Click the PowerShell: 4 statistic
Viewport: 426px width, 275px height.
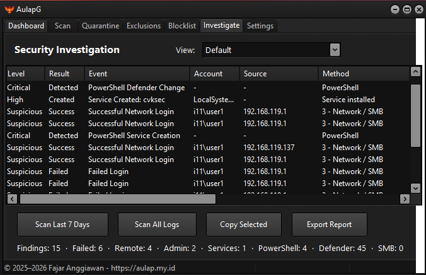point(282,248)
